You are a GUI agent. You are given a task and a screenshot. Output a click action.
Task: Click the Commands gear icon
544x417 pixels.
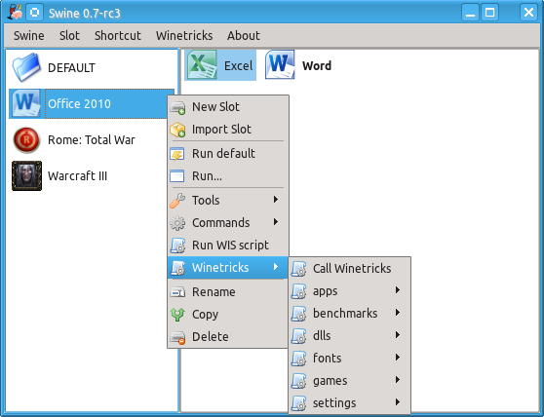pos(177,223)
